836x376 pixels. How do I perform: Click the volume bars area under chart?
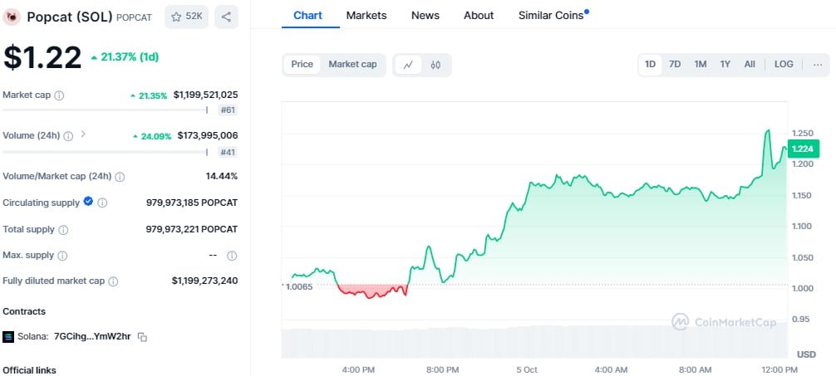tap(534, 342)
